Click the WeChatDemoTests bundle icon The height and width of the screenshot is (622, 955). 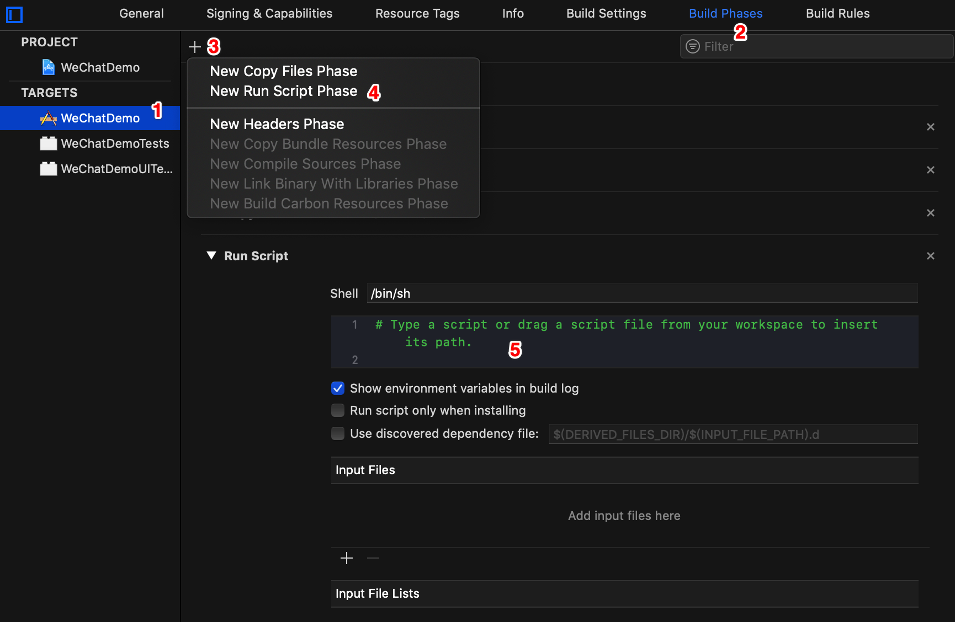click(49, 143)
